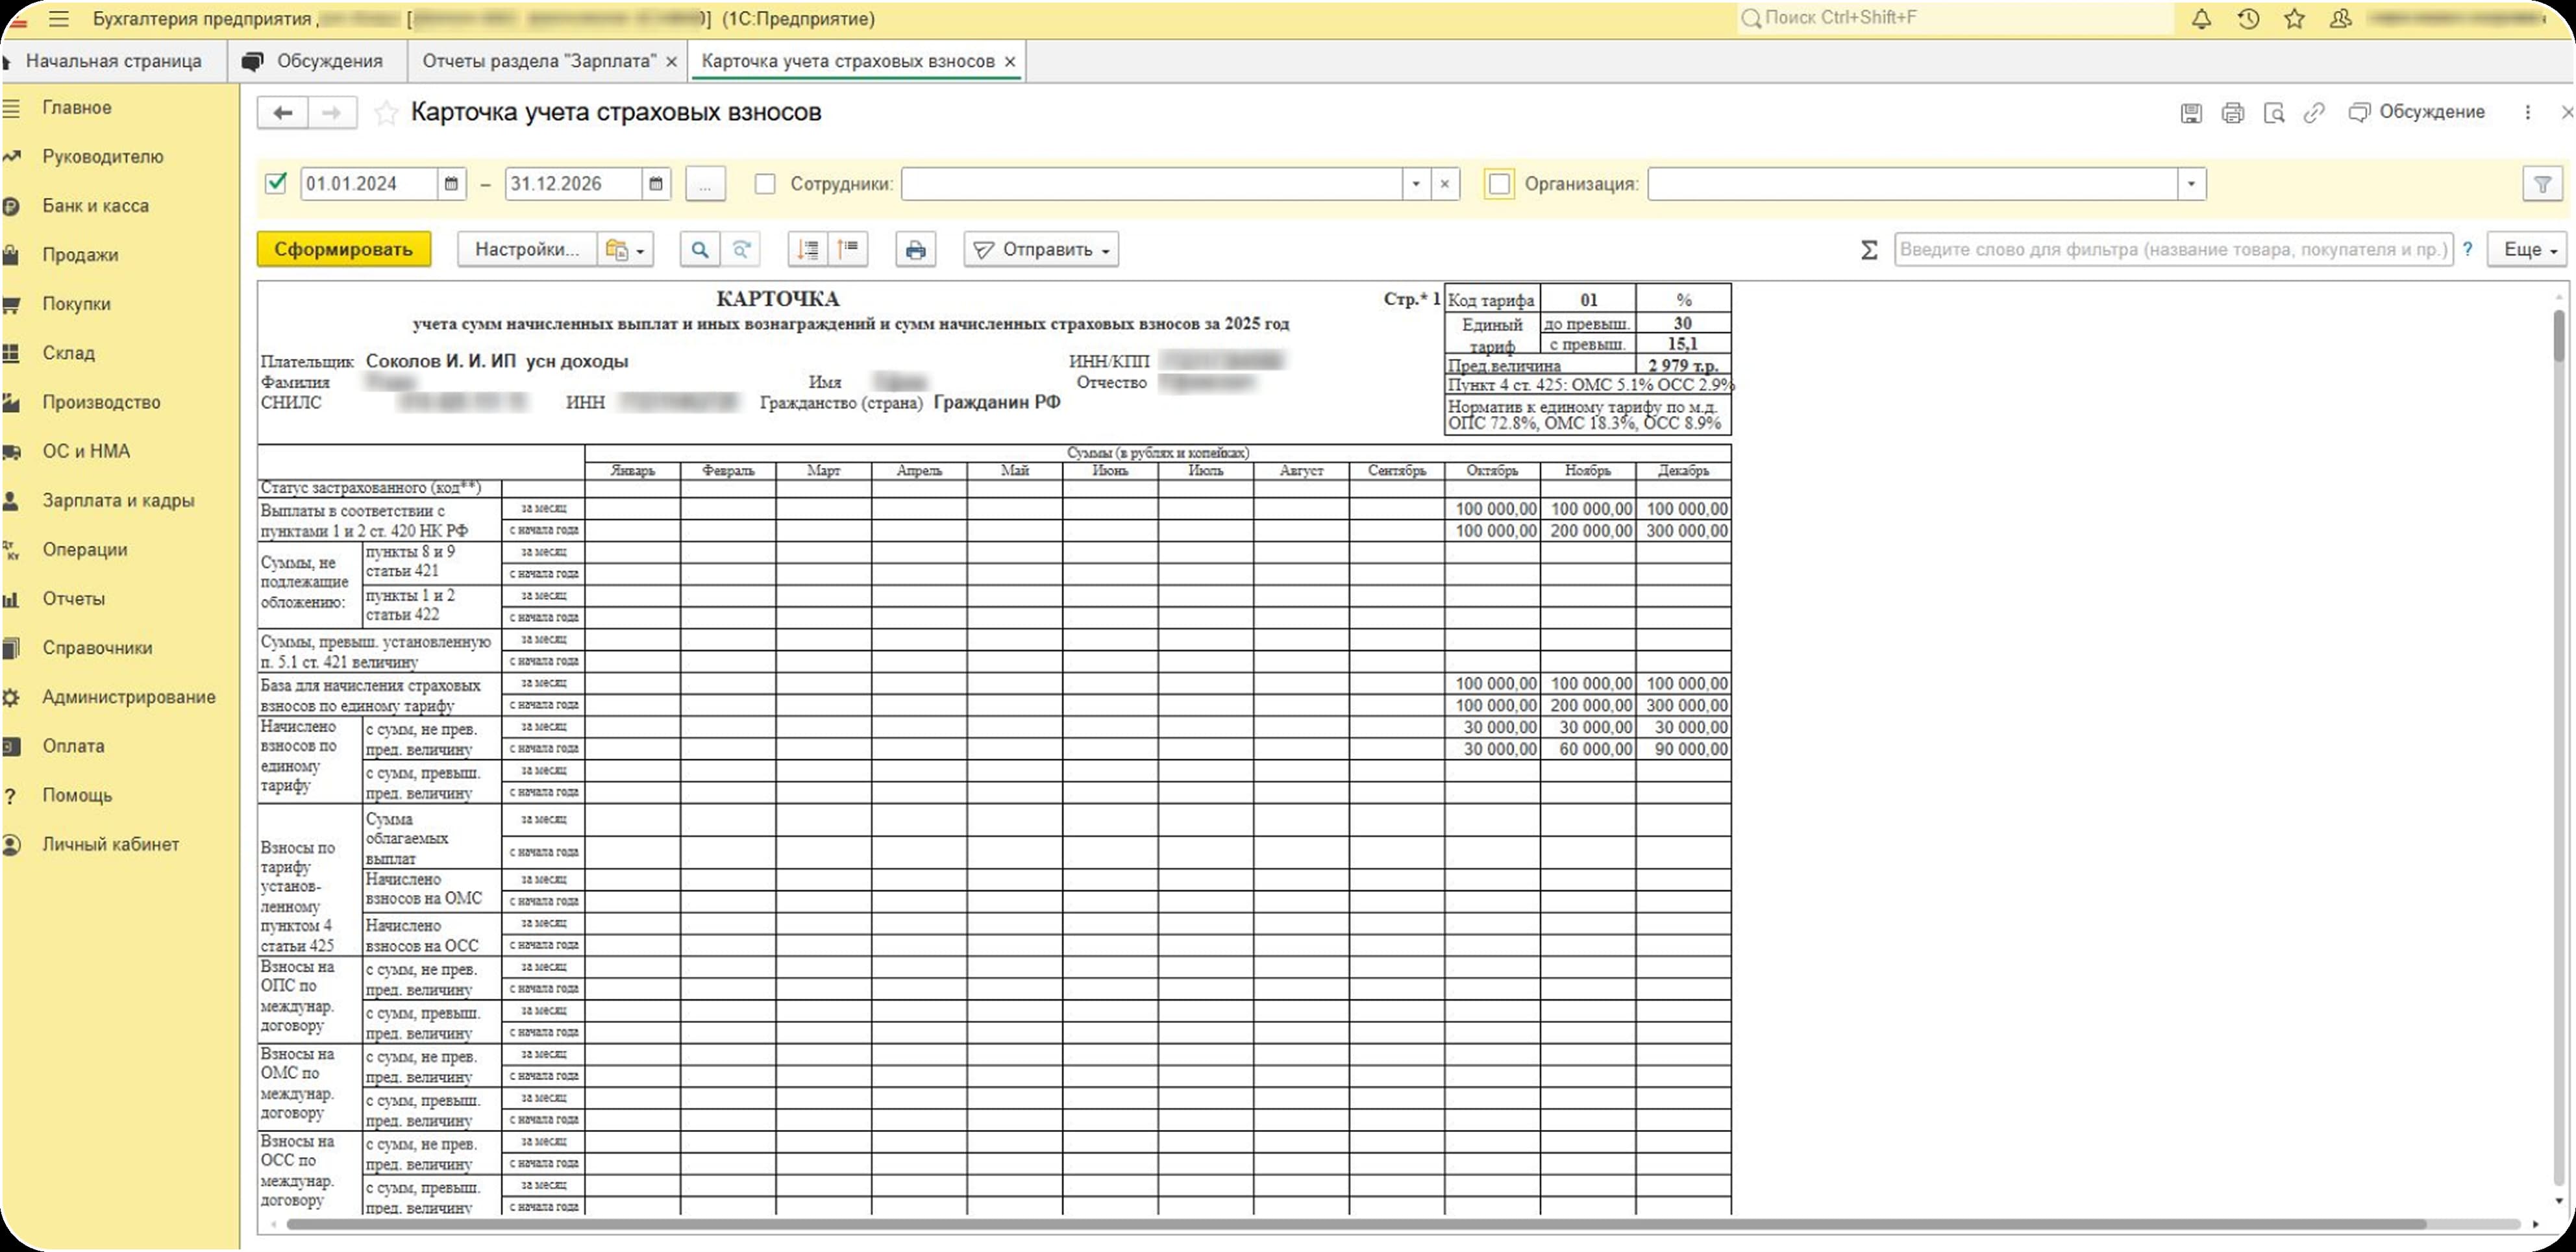Open the Зарплата и кадры section
Screen dimensions: 2576x1252
[x=118, y=500]
